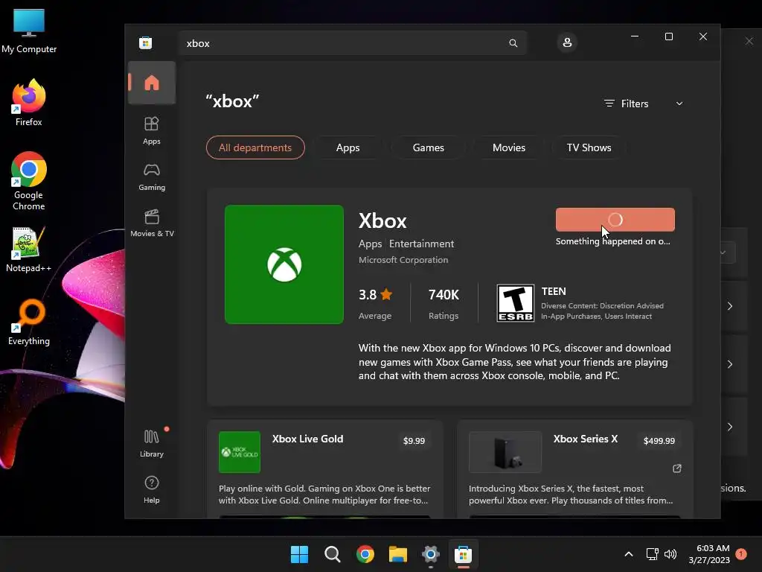Select the Movies filter tab

[x=509, y=147]
